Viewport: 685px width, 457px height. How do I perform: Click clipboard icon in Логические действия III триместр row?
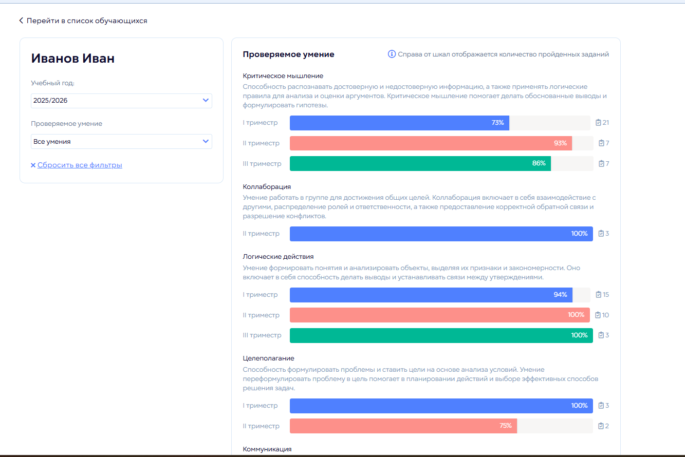[601, 335]
